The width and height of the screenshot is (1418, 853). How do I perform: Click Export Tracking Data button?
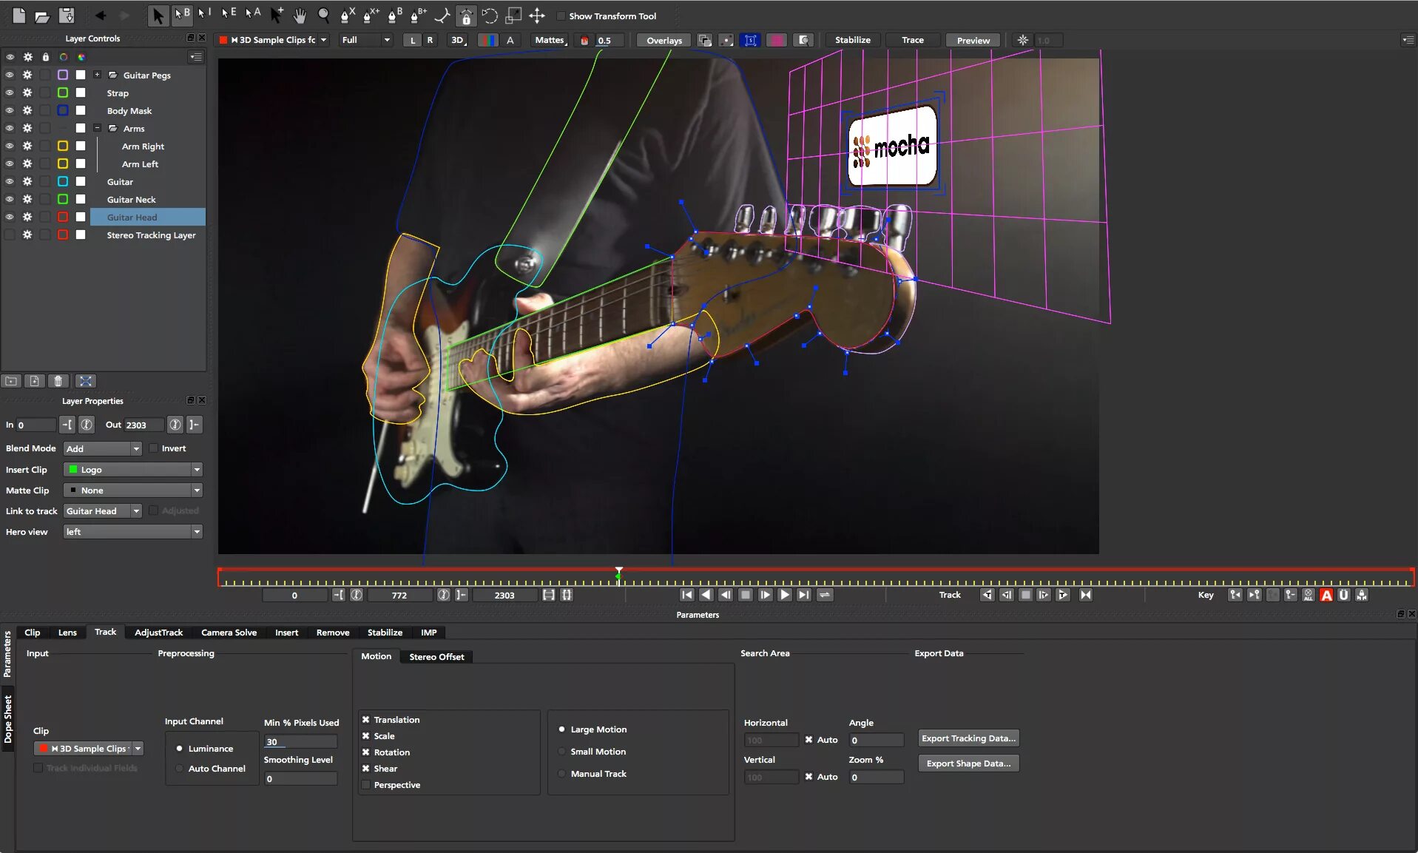tap(968, 738)
